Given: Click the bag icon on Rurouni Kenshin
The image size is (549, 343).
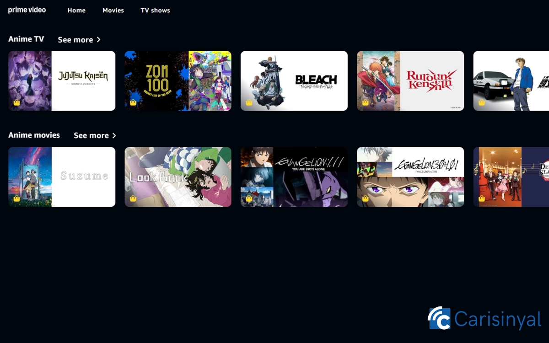Looking at the screenshot, I should [x=365, y=103].
